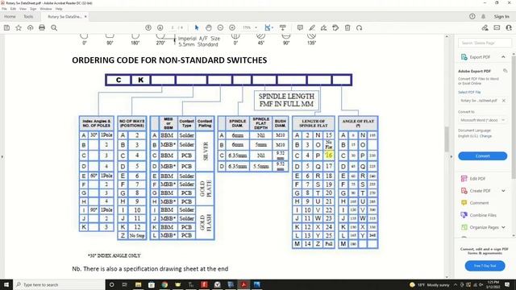Open the sign document icon

(x=324, y=28)
